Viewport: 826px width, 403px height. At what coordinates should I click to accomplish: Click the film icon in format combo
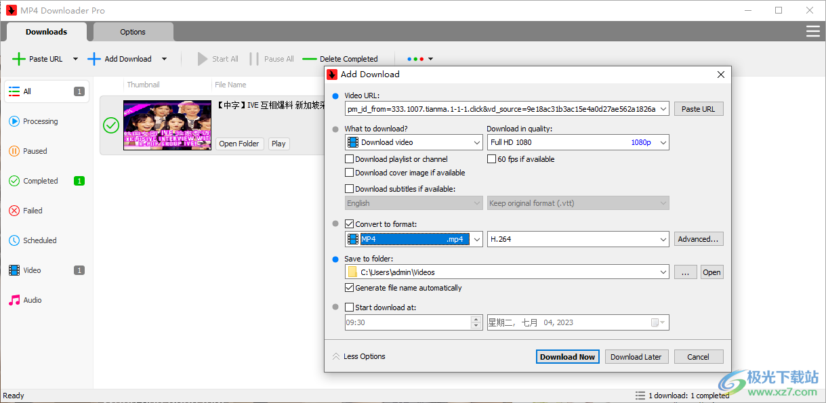click(352, 239)
